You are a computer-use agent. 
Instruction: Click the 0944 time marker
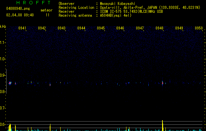pyautogui.click(x=81, y=28)
